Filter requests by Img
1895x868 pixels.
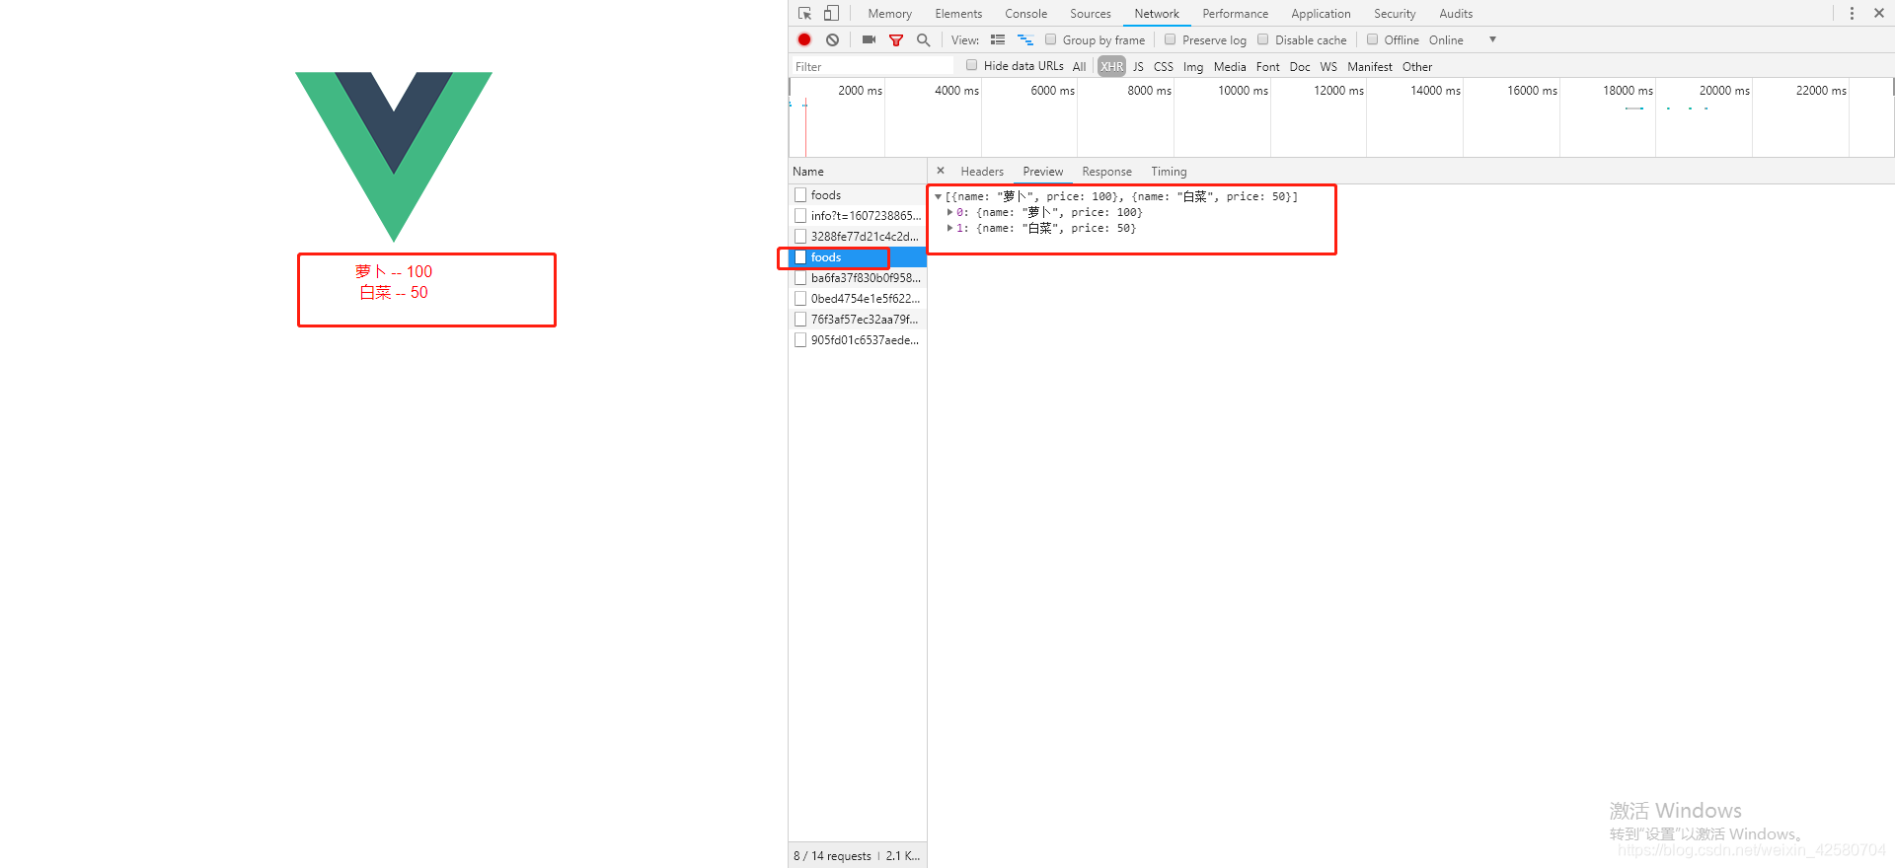coord(1193,67)
